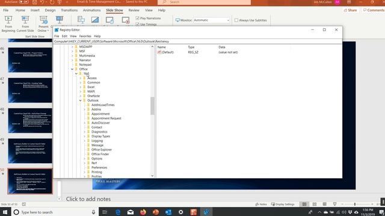Click the zoom slider in the PowerPoint status bar
This screenshot has width=385, height=216.
pos(354,204)
